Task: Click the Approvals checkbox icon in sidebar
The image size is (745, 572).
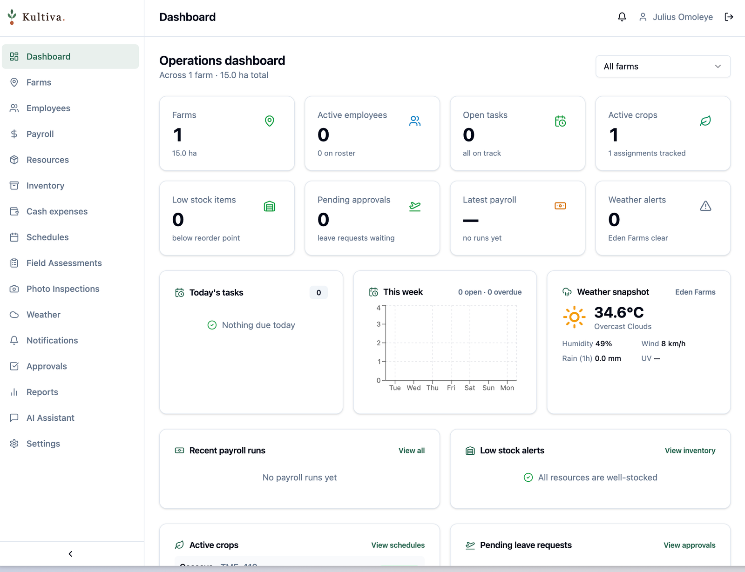Action: (x=14, y=367)
